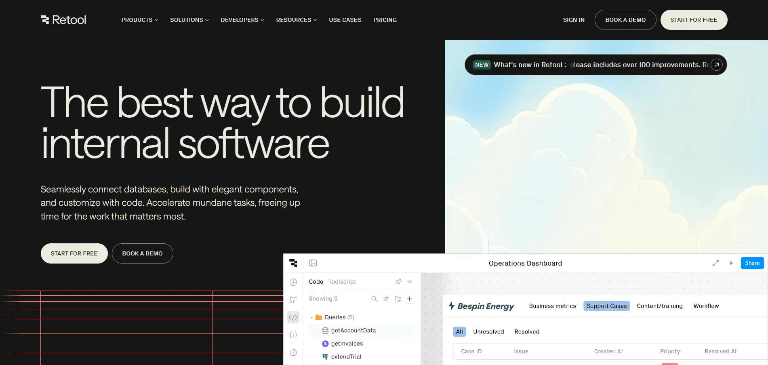768x365 pixels.
Task: Open the component tree icon in the sidebar
Action: point(293,300)
